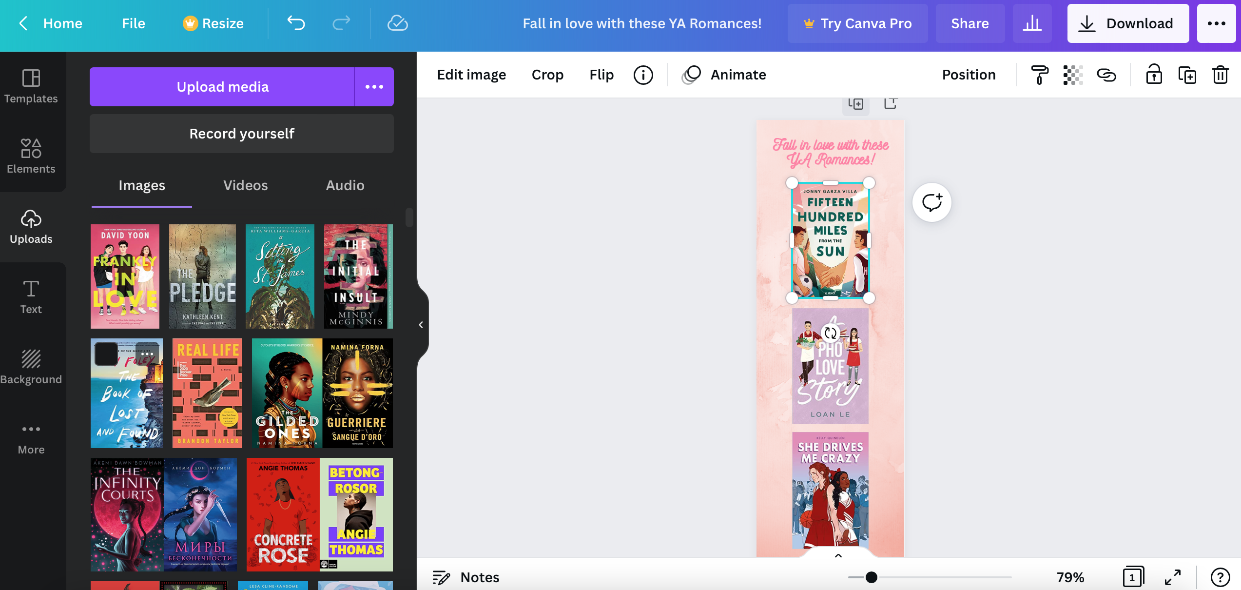The image size is (1241, 590).
Task: Click the Images tab in uploads
Action: click(142, 185)
